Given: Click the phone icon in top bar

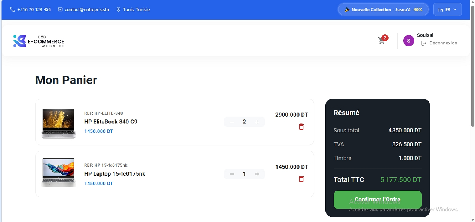Looking at the screenshot, I should coord(13,10).
